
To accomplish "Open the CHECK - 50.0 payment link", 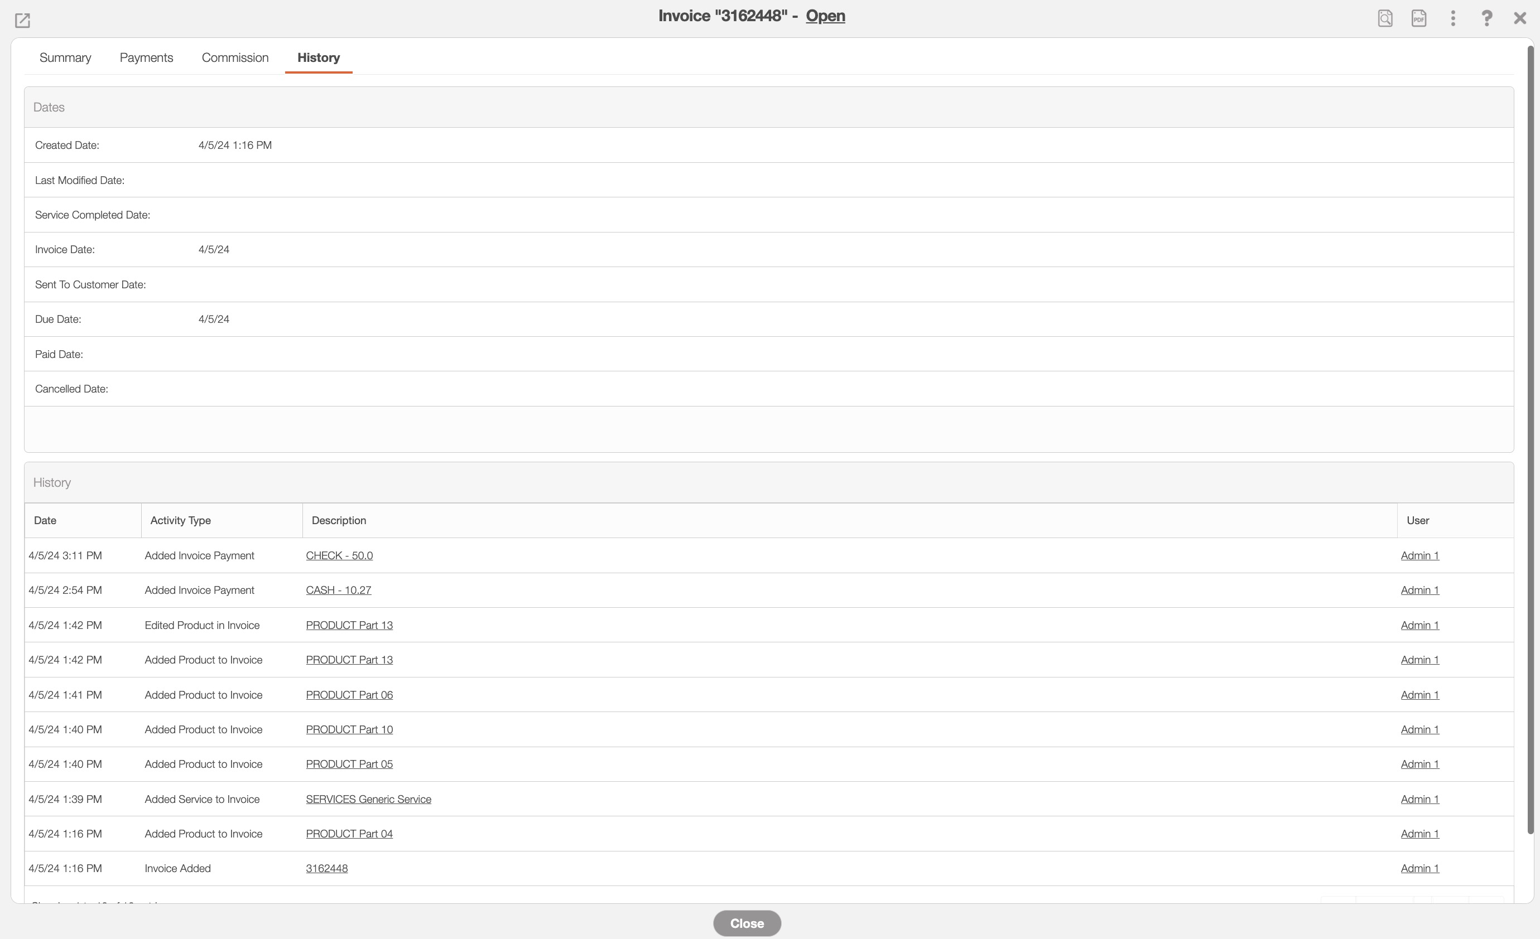I will pos(339,555).
